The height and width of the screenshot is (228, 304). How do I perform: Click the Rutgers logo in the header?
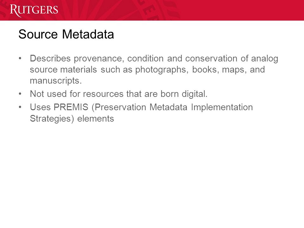pyautogui.click(x=34, y=10)
